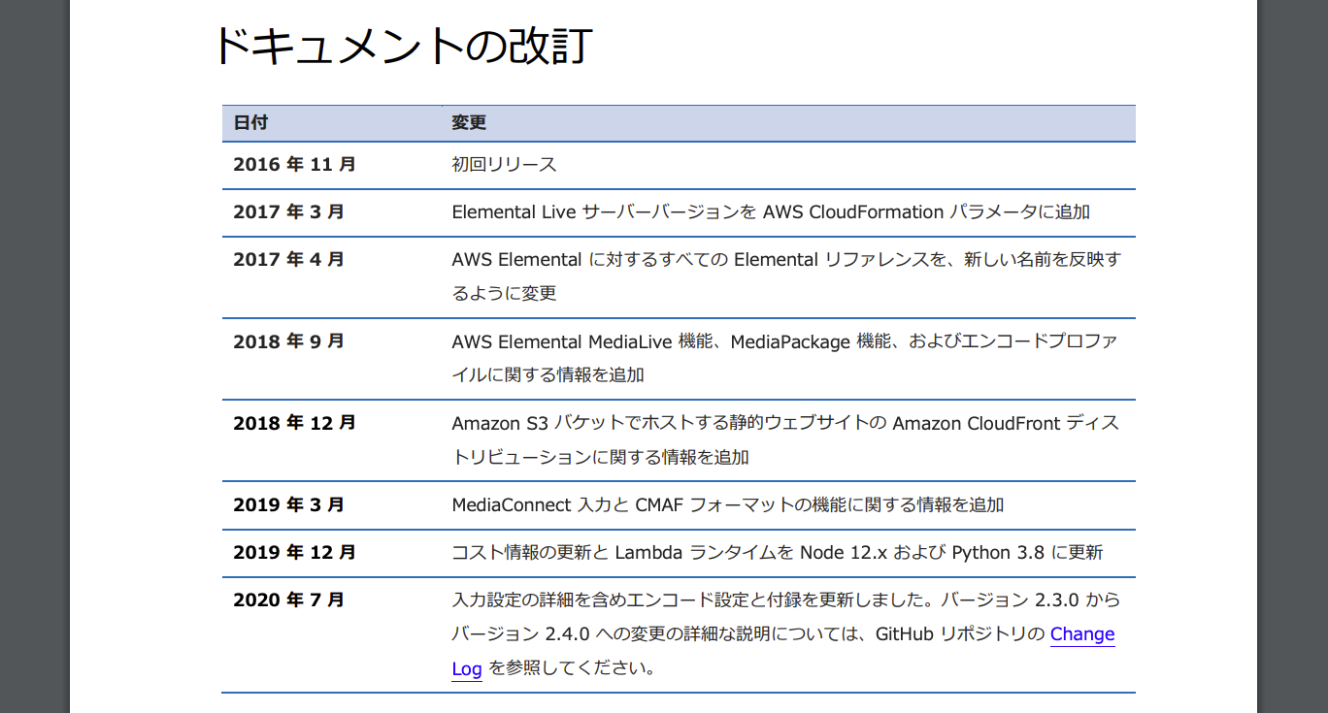This screenshot has height=713, width=1328.
Task: Select the 入力設定の詳細 change description
Action: 786,634
